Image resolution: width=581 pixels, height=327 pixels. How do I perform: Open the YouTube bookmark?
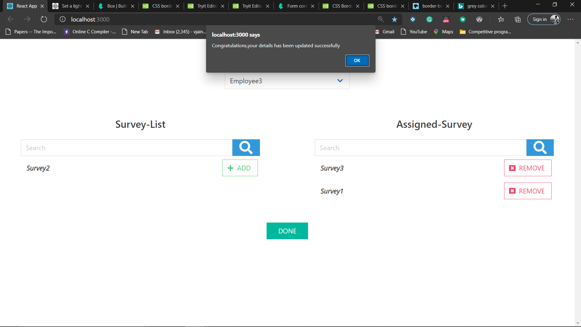(414, 32)
